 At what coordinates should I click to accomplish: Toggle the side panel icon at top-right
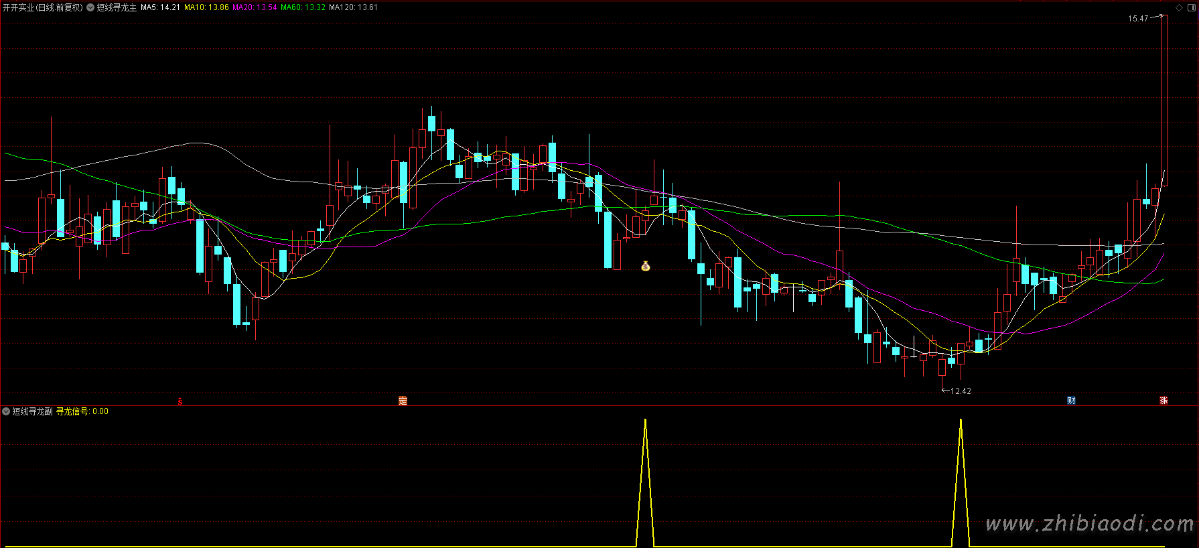click(1190, 7)
